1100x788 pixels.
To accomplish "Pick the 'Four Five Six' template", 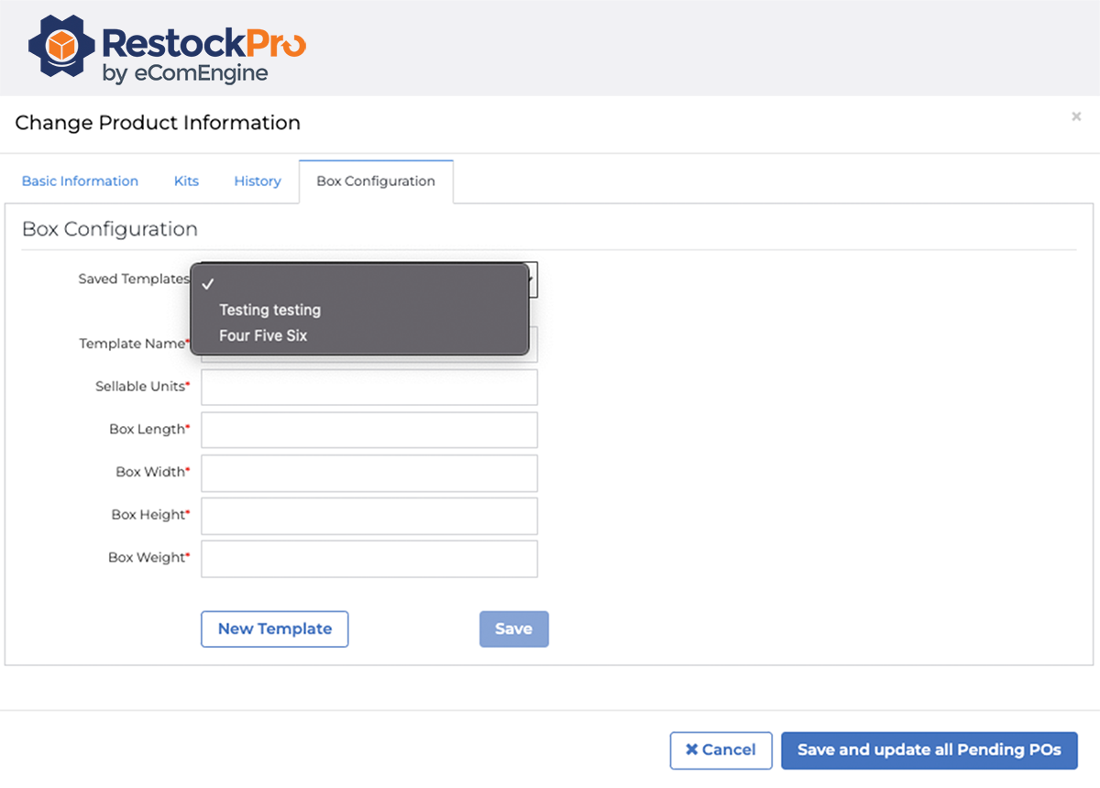I will (263, 335).
